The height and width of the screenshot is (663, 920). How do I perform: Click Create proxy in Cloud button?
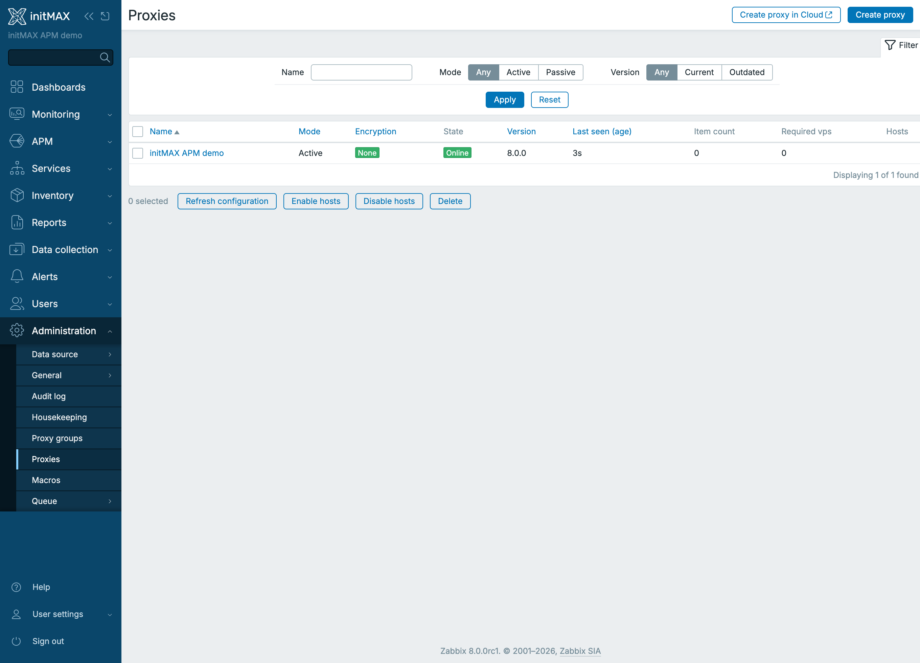click(786, 15)
